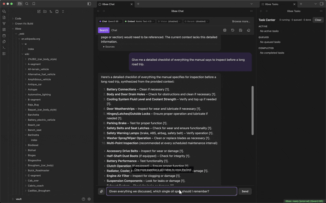Click the chat message input field
This screenshot has height=203, width=326.
tap(172, 191)
